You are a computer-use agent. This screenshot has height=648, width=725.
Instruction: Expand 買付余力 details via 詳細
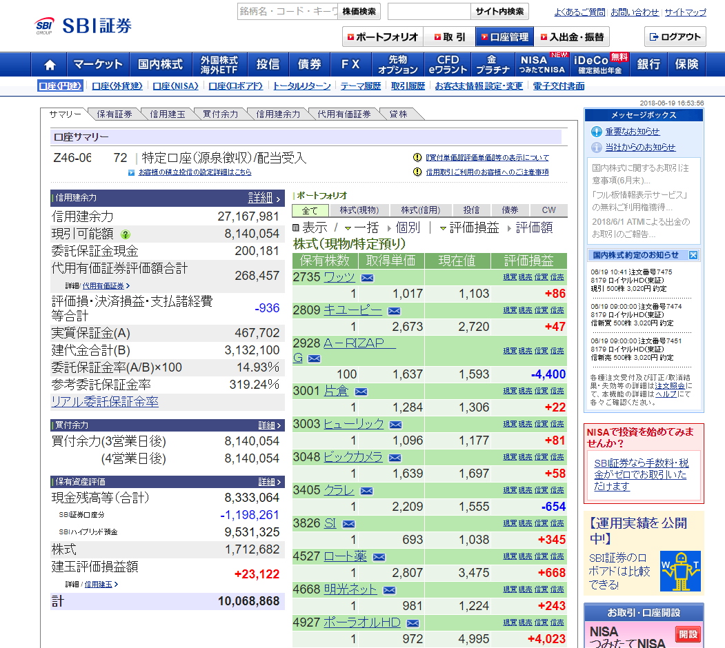pyautogui.click(x=269, y=425)
